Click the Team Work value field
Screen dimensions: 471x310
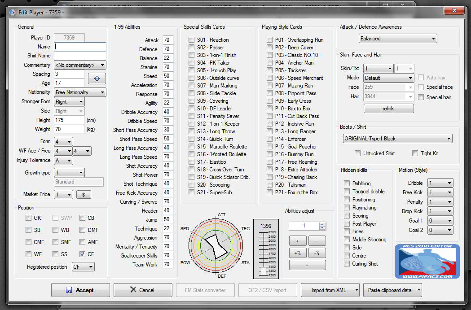167,264
